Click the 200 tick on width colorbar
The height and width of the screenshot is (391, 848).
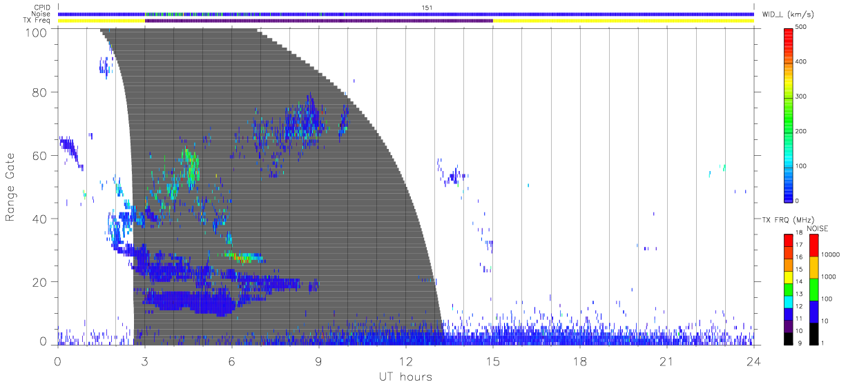(802, 131)
